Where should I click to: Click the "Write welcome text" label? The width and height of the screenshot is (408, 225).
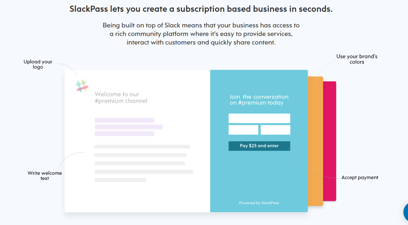45,176
